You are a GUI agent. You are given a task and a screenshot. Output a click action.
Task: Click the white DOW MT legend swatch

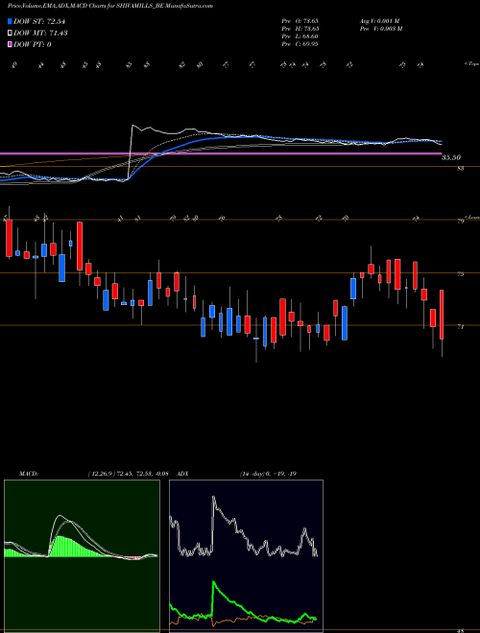(10, 34)
